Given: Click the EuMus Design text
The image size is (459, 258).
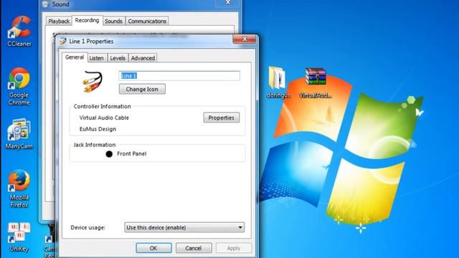Looking at the screenshot, I should [98, 129].
